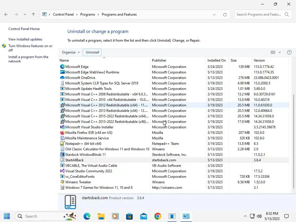The height and width of the screenshot is (222, 296).
Task: Click the VBCABLE Virtual Audio Cable icon
Action: pyautogui.click(x=62, y=165)
